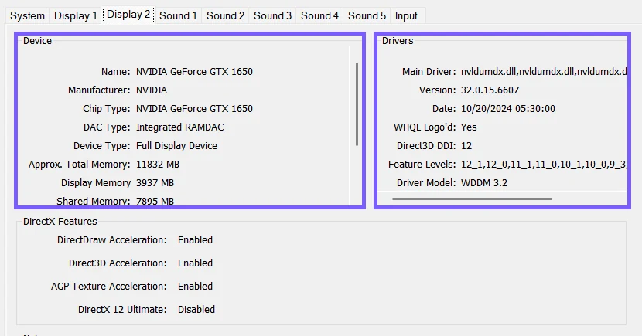642x336 pixels.
Task: Open the Input tab
Action: click(406, 16)
